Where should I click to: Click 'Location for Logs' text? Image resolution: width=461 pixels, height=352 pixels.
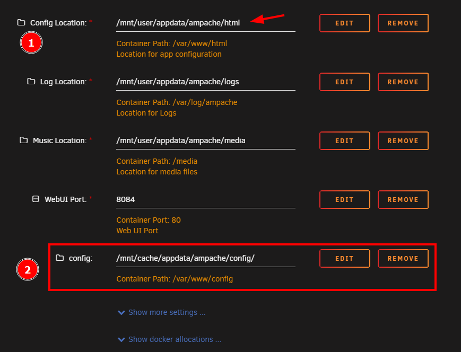[146, 113]
